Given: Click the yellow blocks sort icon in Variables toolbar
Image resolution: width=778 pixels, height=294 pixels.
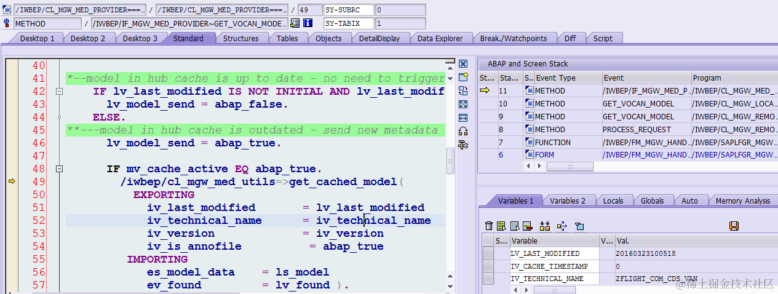Looking at the screenshot, I should (545, 226).
